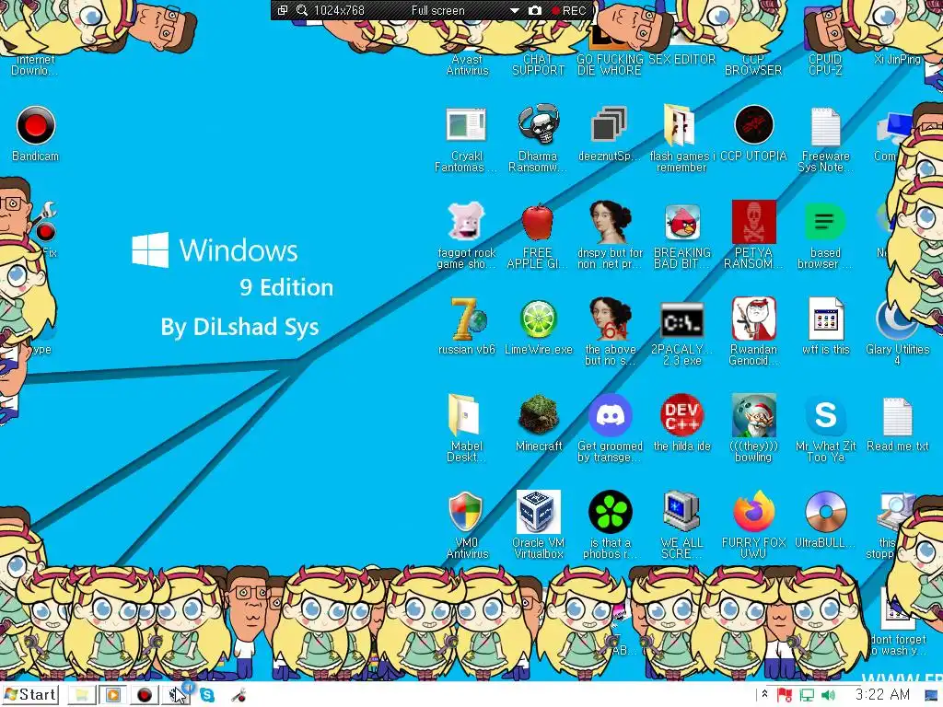Click the 3:22 AM clock
This screenshot has width=943, height=707.
[x=882, y=694]
